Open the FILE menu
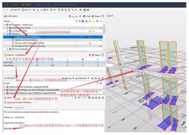This screenshot has height=135, width=189. pos(6,5)
